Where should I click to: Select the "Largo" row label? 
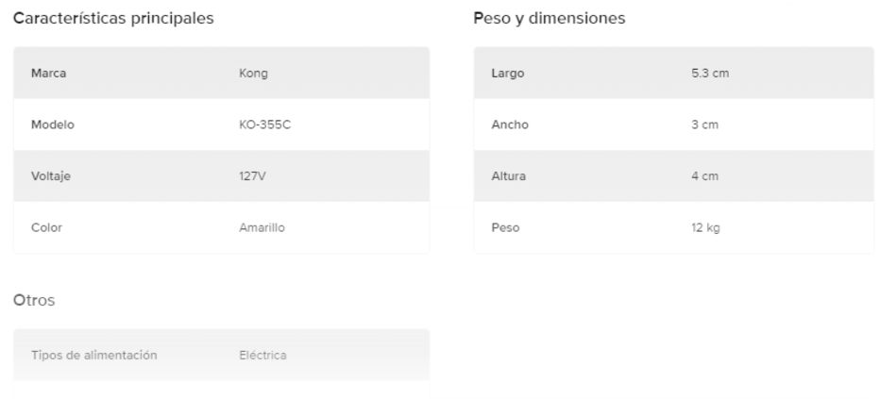point(508,74)
